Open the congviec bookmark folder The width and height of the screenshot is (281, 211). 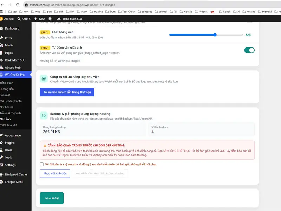pos(145,12)
